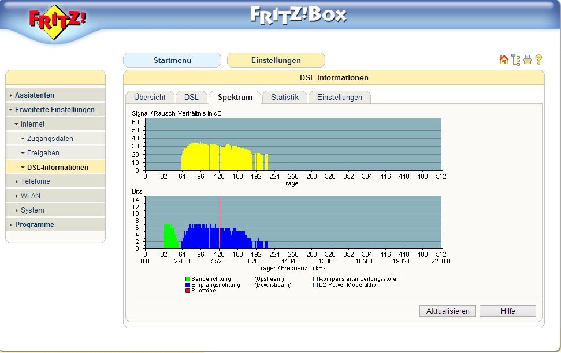
Task: Open the Startmenü top button
Action: [x=172, y=60]
